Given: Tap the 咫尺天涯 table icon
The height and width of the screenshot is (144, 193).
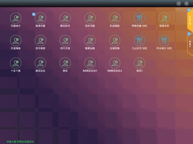Looking at the screenshot, I should [65, 41].
